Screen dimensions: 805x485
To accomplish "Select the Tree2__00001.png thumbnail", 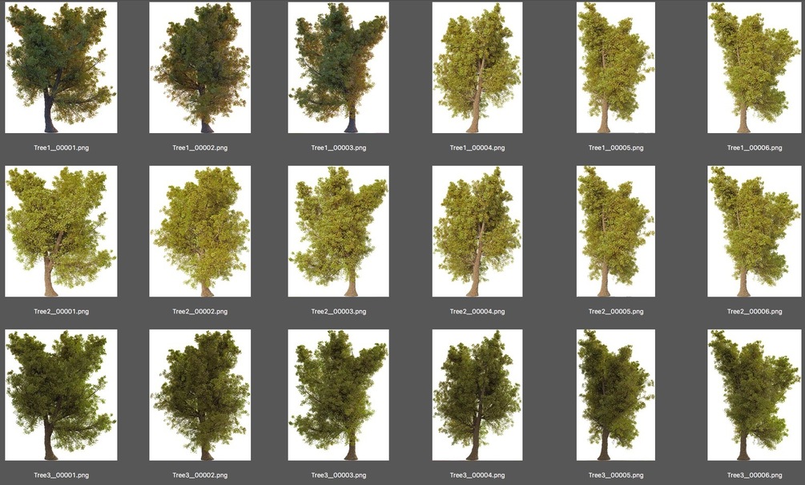I will coord(60,232).
